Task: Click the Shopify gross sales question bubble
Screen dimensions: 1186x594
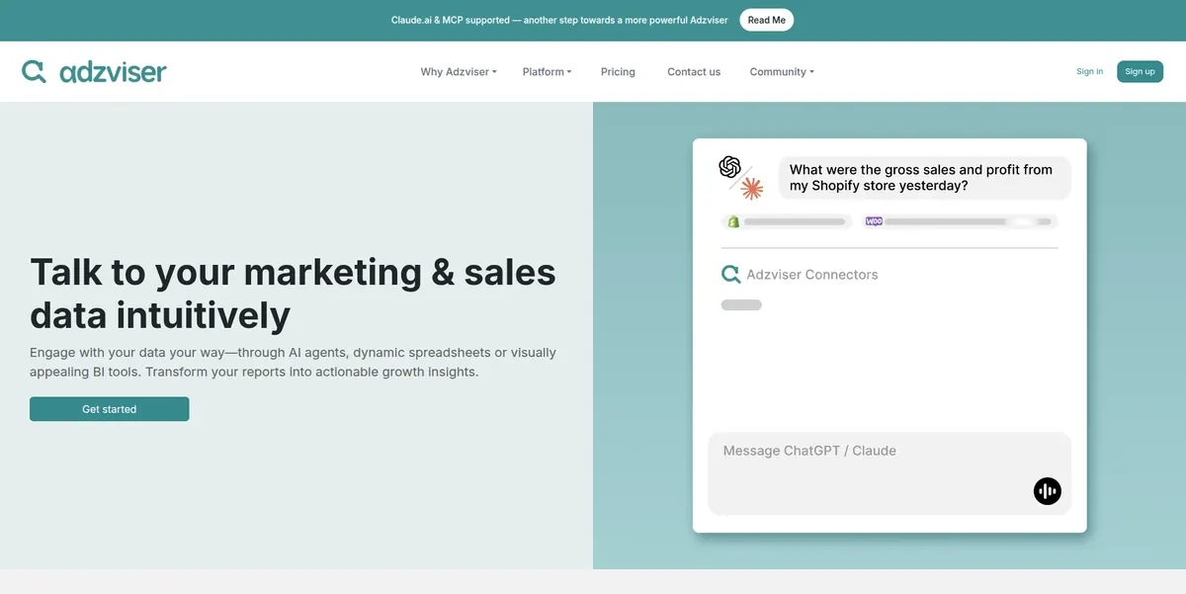Action: 924,178
